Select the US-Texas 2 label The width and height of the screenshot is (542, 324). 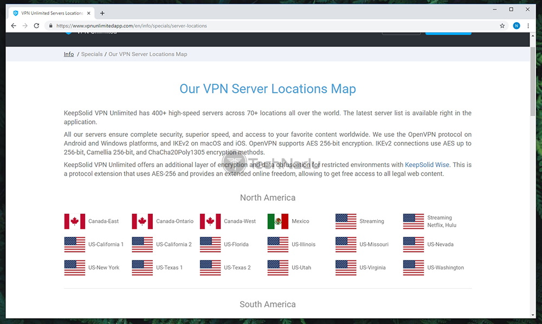(x=237, y=267)
